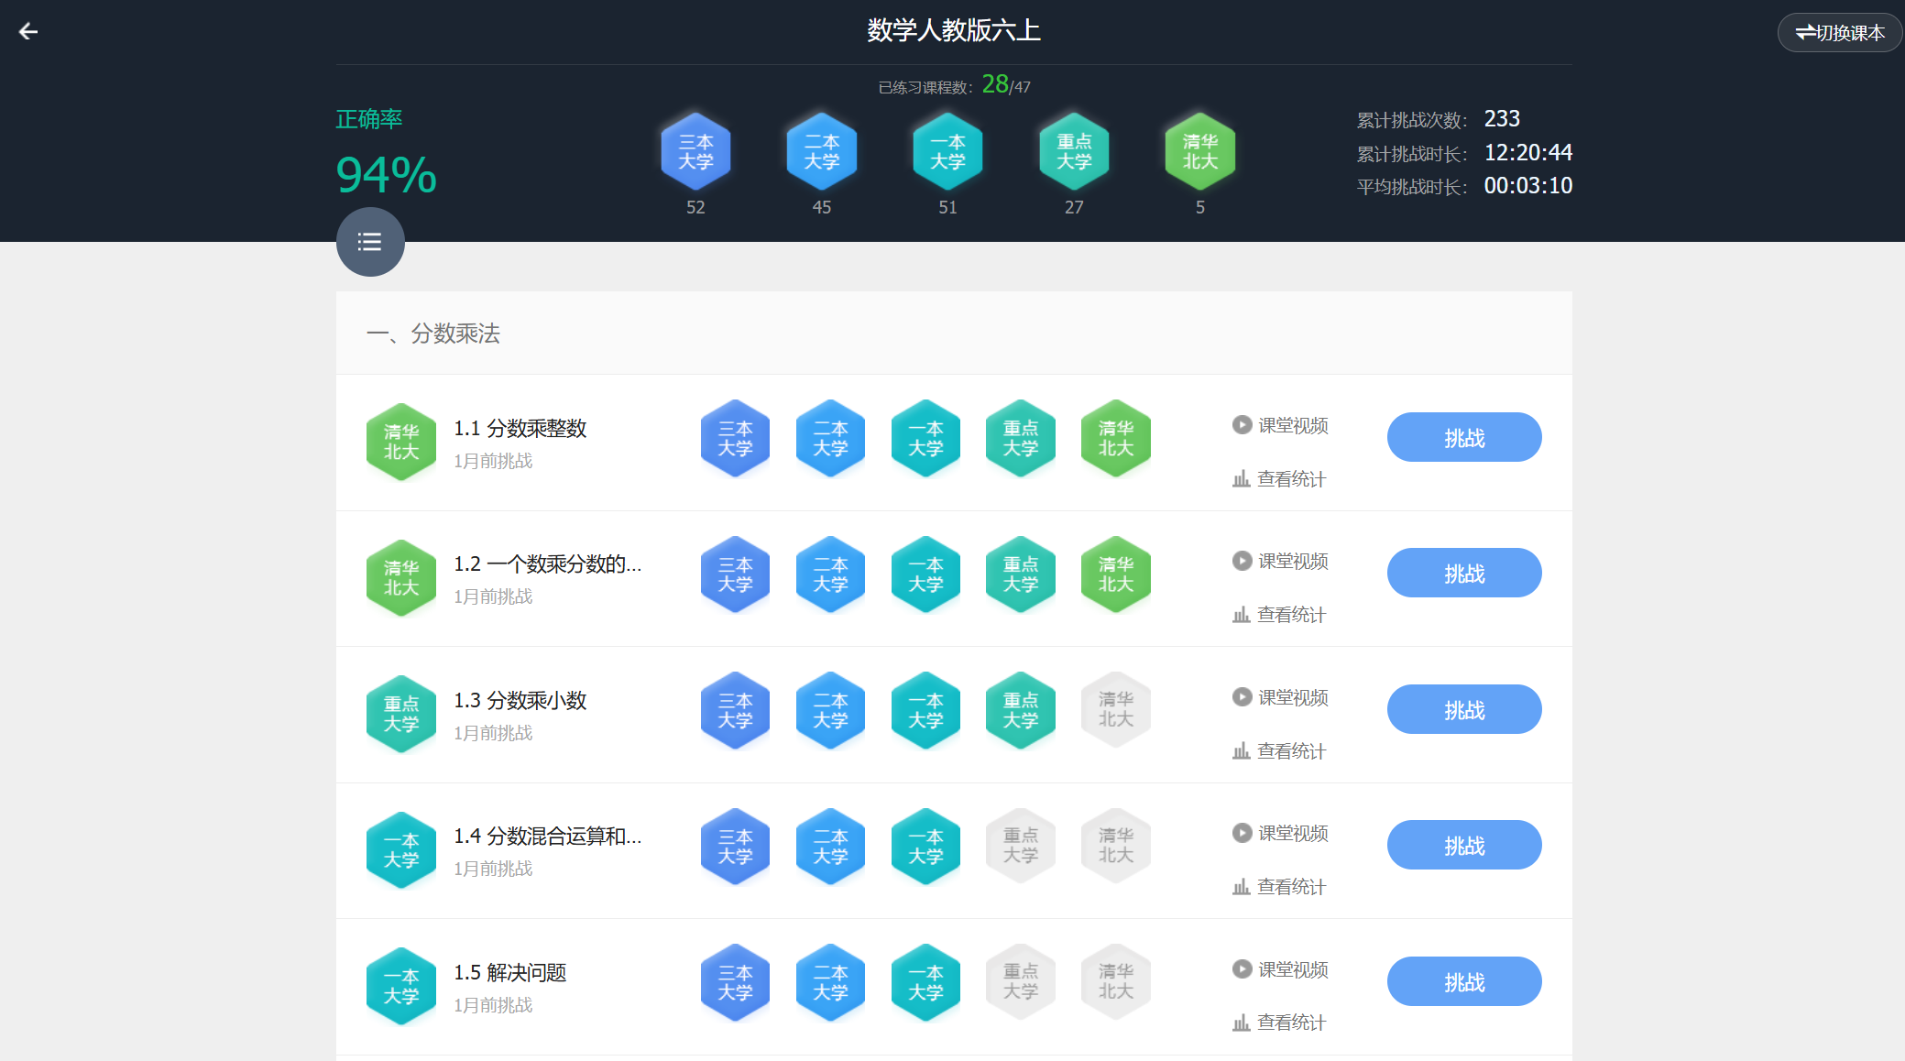Click 一本大学 level badge in 1.3 row

tap(925, 710)
